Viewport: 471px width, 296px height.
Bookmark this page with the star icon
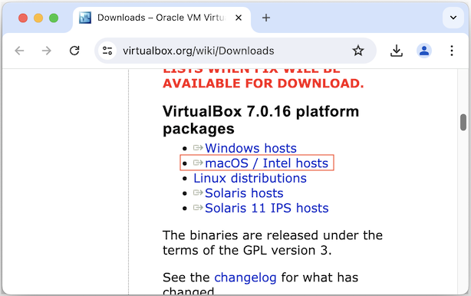coord(357,51)
